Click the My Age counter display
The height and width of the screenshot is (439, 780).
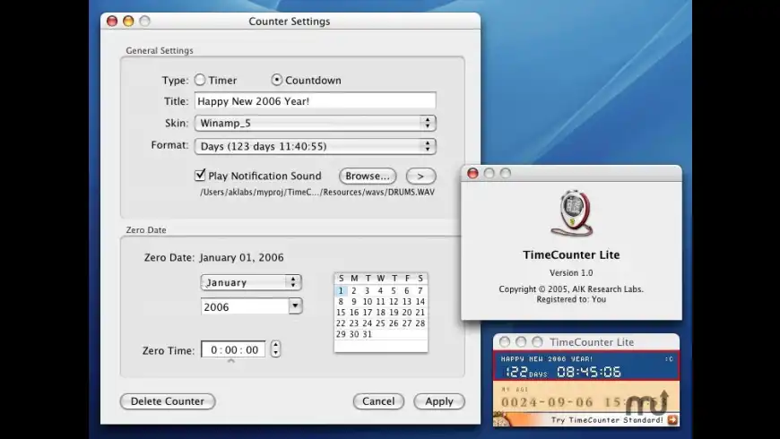pos(586,396)
